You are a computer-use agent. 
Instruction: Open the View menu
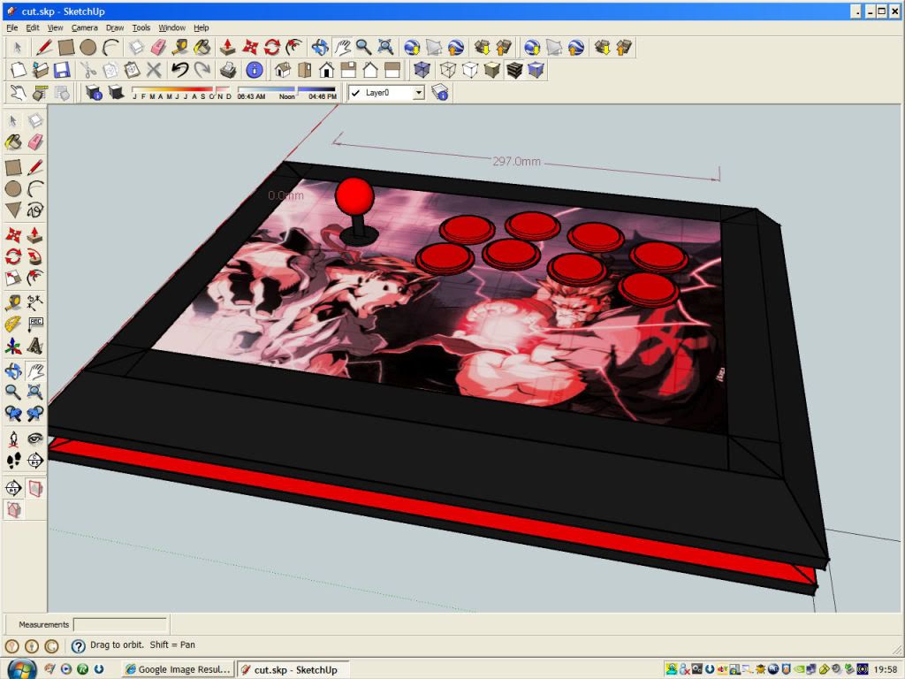pyautogui.click(x=55, y=27)
